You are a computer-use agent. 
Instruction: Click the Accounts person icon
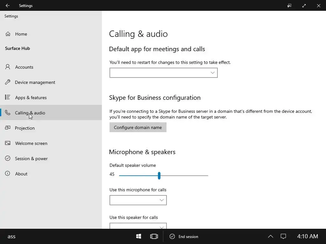click(8, 67)
